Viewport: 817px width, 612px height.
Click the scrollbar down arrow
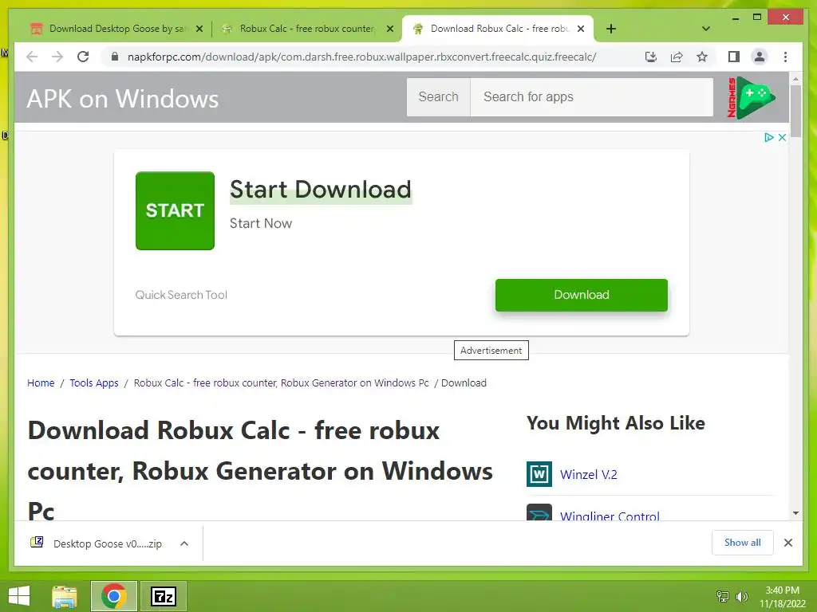(x=795, y=513)
